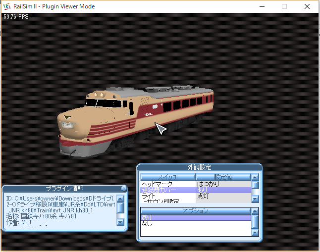This screenshot has width=320, height=252.
Task: Click the 設定値 column header
Action: [x=223, y=177]
